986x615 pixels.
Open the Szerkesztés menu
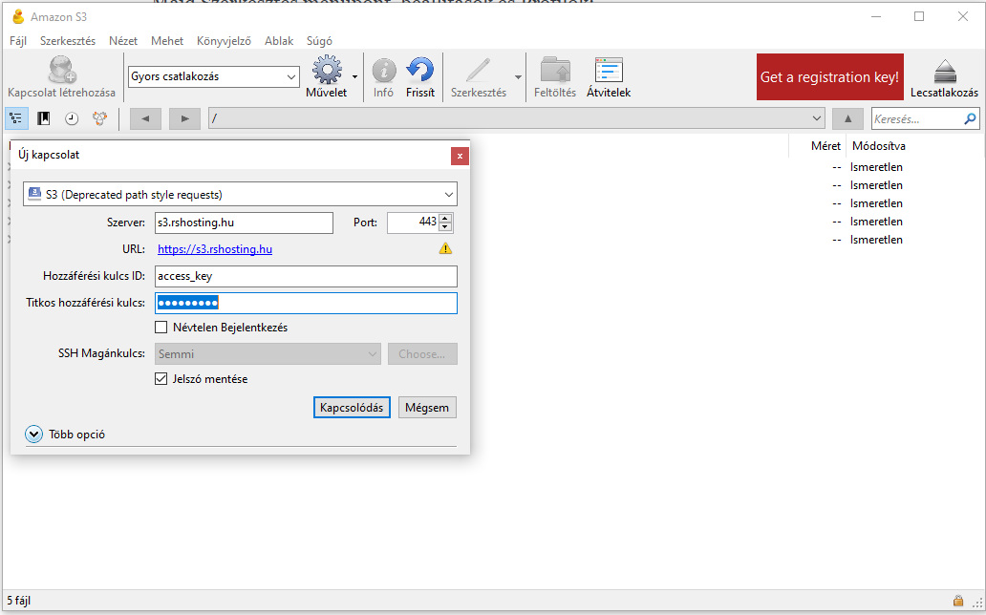(68, 41)
